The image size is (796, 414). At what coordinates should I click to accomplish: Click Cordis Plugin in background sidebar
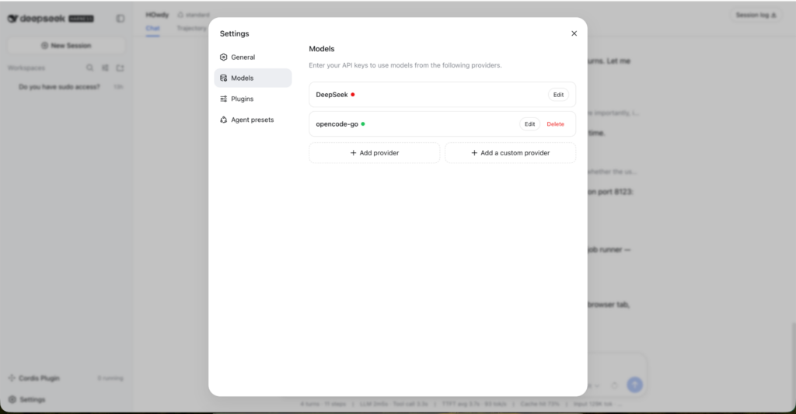click(34, 378)
